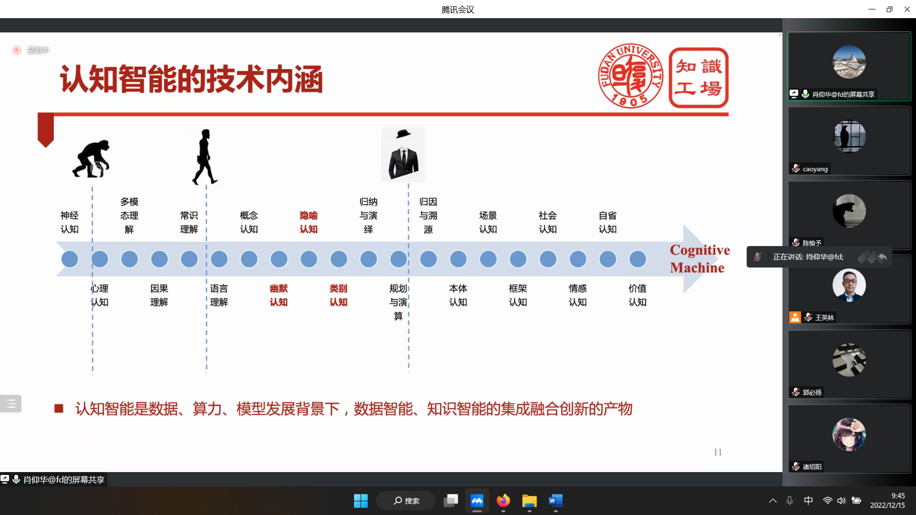The width and height of the screenshot is (916, 515).
Task: Open the slide outline list icon
Action: [x=10, y=404]
